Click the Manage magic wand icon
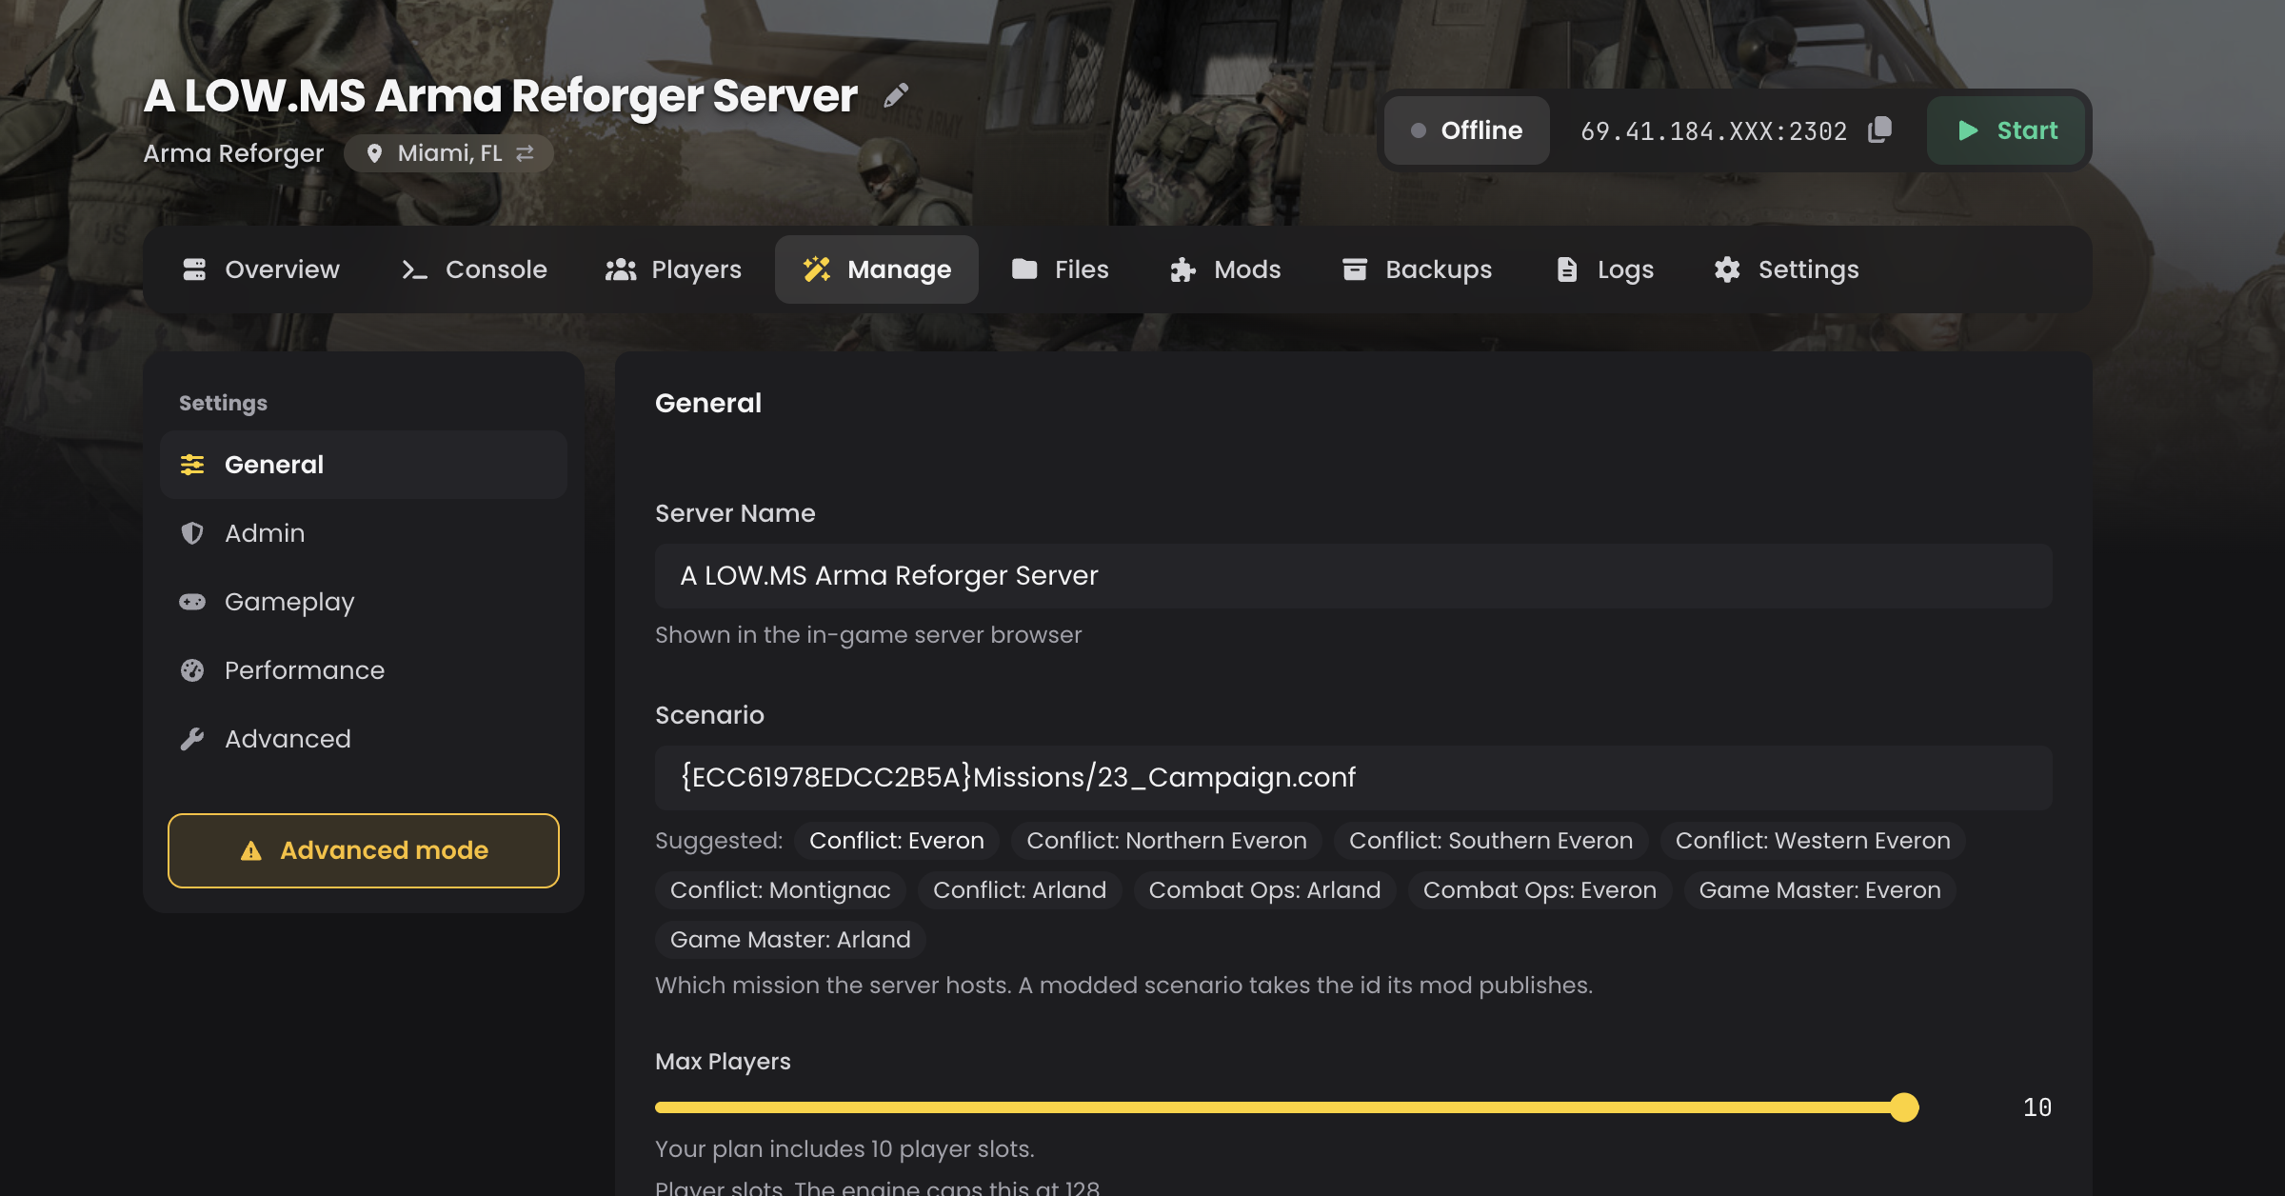This screenshot has width=2285, height=1196. [817, 269]
